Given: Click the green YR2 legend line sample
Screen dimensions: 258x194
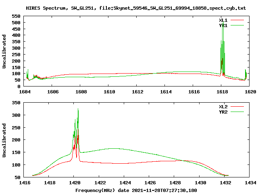Looking at the screenshot, I should coord(237,112).
